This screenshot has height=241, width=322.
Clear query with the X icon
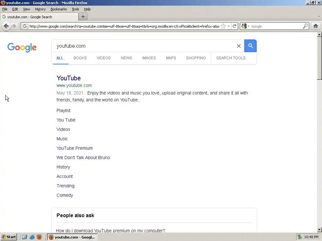click(239, 46)
